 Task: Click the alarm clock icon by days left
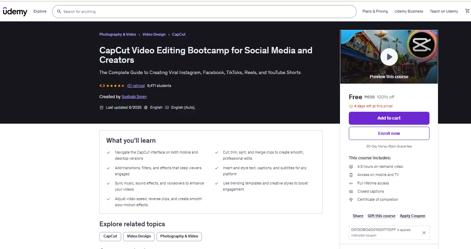point(351,106)
